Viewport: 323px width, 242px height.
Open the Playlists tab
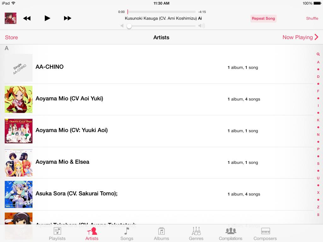click(x=57, y=234)
